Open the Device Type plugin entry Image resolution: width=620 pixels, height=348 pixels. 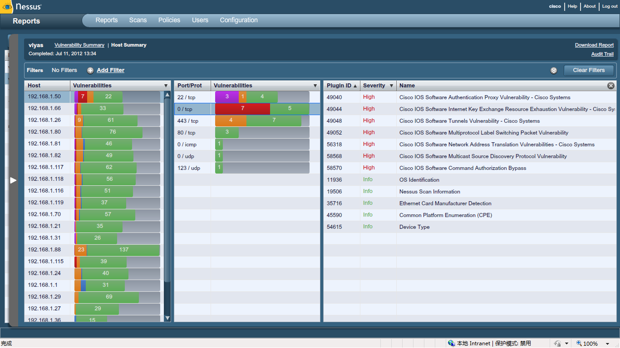click(x=470, y=227)
